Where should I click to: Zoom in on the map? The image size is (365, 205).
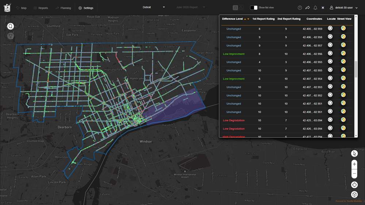click(x=354, y=164)
